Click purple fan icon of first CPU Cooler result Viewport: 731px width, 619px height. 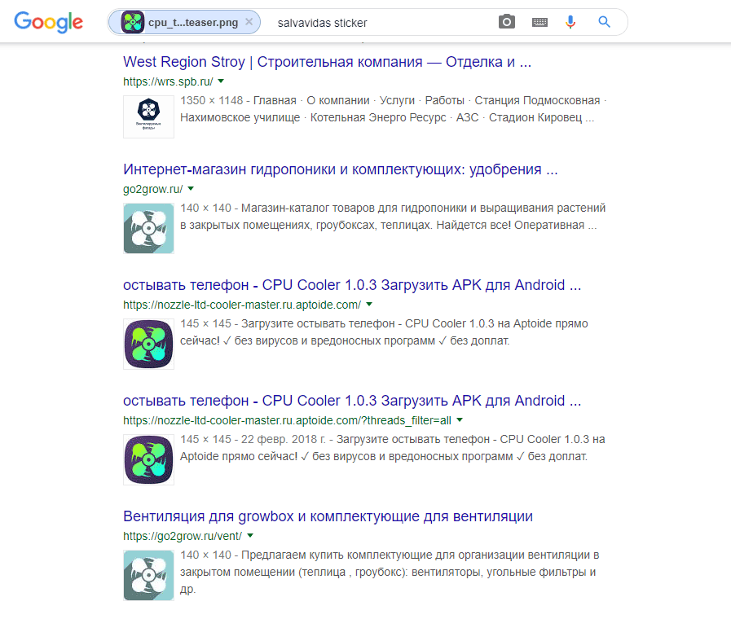pyautogui.click(x=148, y=345)
